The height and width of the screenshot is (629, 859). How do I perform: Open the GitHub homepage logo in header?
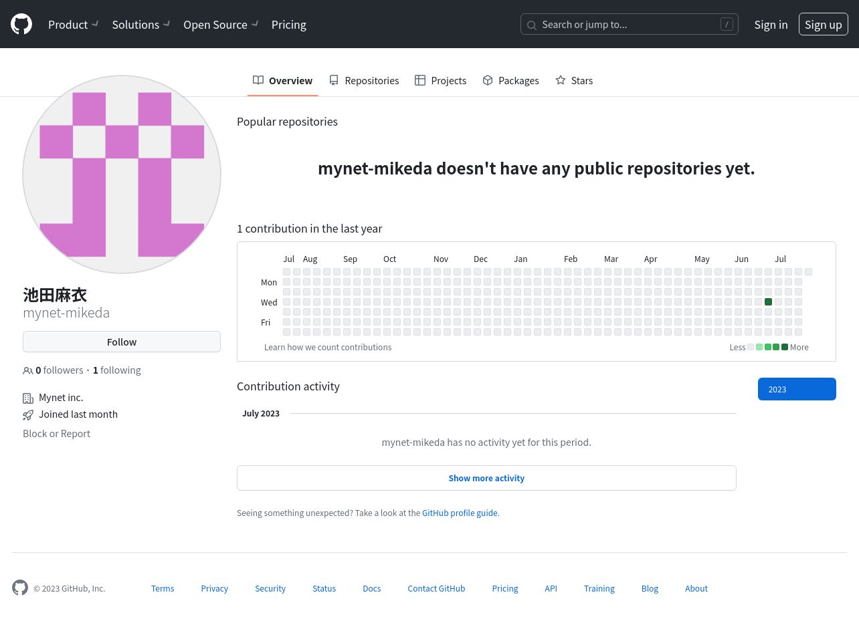[x=21, y=24]
